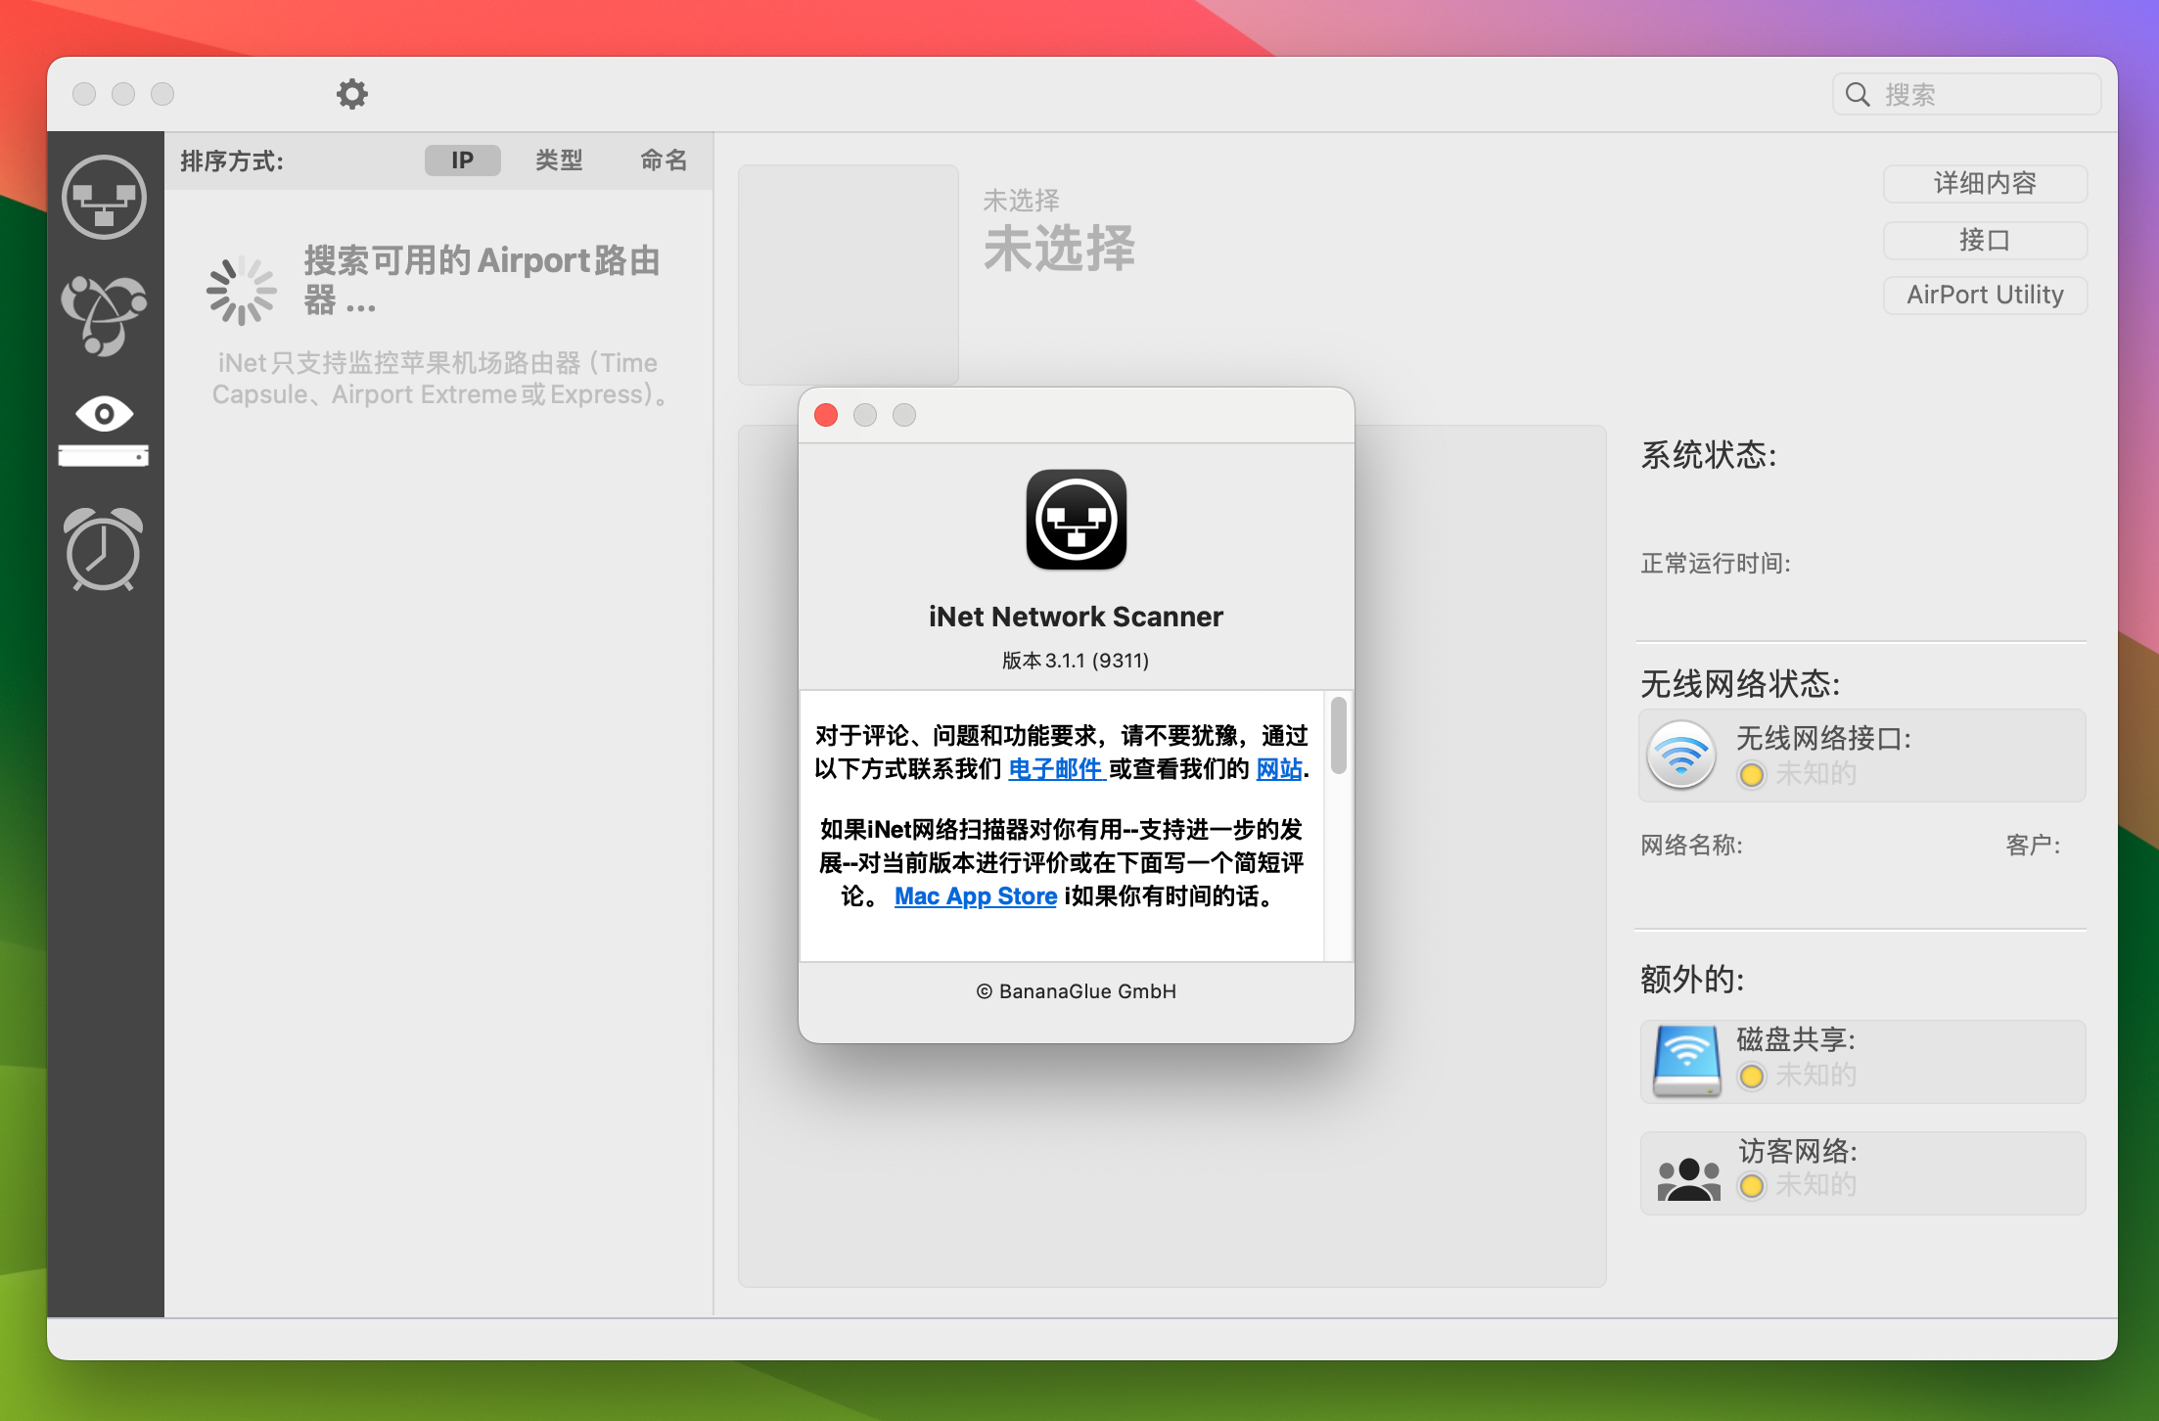This screenshot has width=2159, height=1421.
Task: Open the Mac App Store link
Action: [x=976, y=896]
